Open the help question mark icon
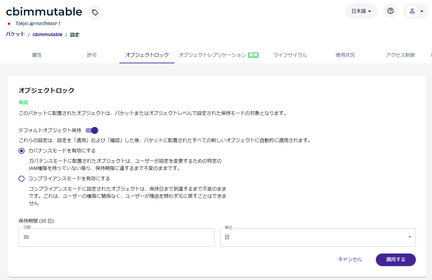432x280 pixels. [x=390, y=11]
